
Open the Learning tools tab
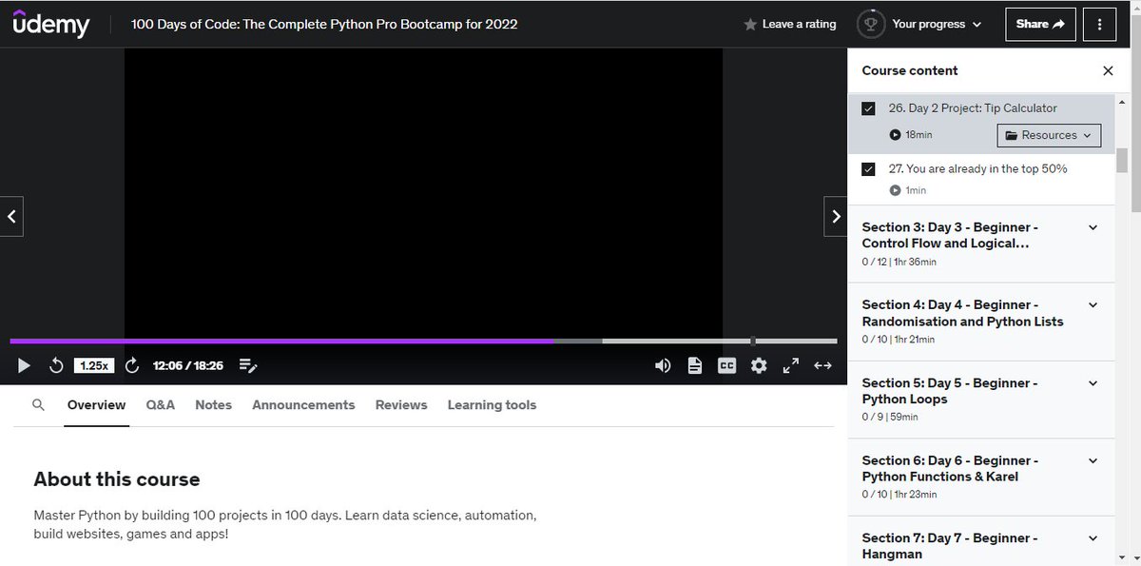(492, 405)
